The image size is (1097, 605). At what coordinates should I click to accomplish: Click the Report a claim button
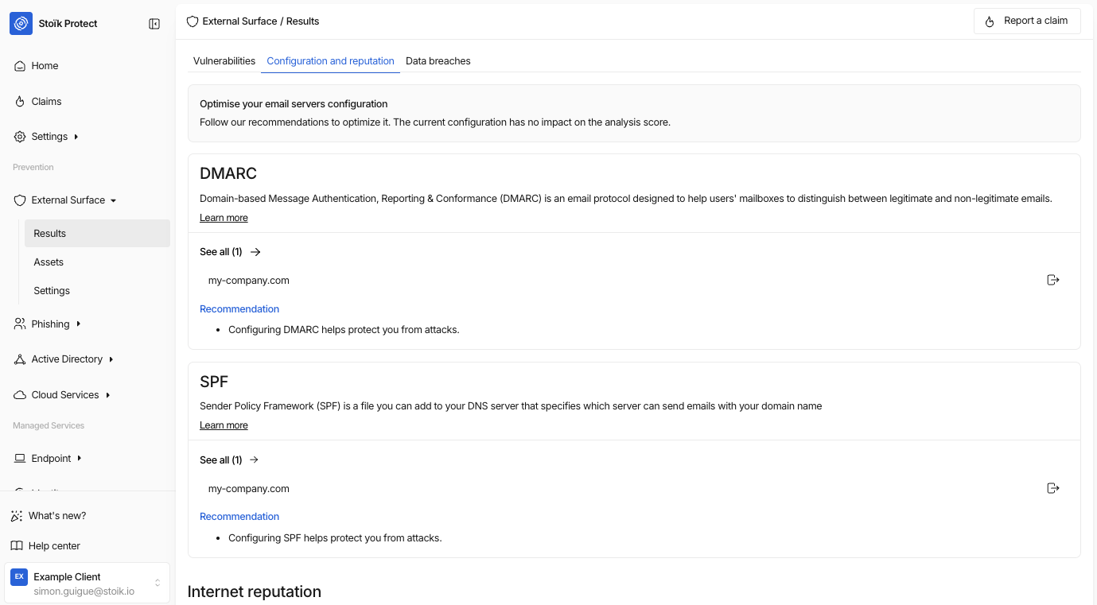pos(1027,21)
